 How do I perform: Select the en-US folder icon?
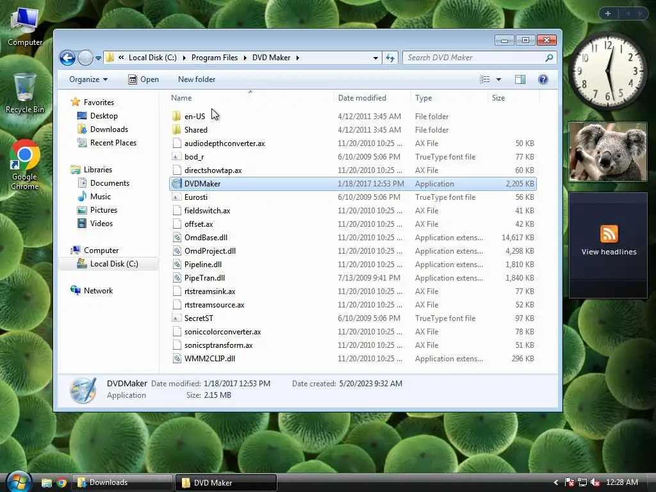click(177, 117)
